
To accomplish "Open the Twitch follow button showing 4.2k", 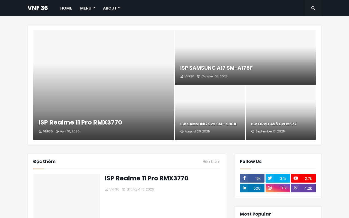I will (303, 188).
